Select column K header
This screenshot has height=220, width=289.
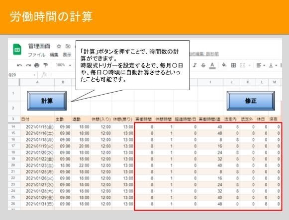(248, 82)
